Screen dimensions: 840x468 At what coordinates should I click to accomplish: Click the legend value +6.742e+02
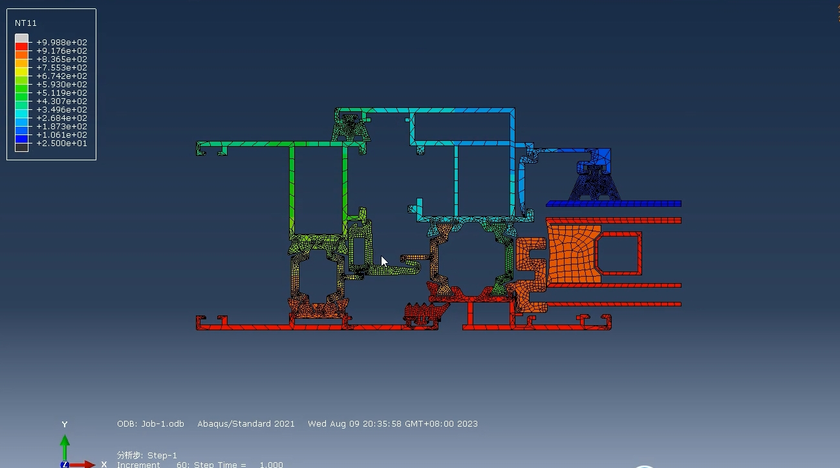pos(61,76)
